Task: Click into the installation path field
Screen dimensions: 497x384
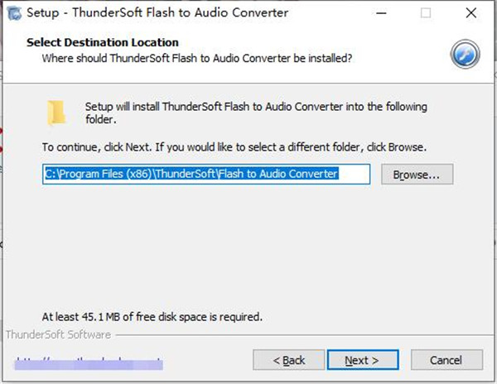Action: [206, 174]
